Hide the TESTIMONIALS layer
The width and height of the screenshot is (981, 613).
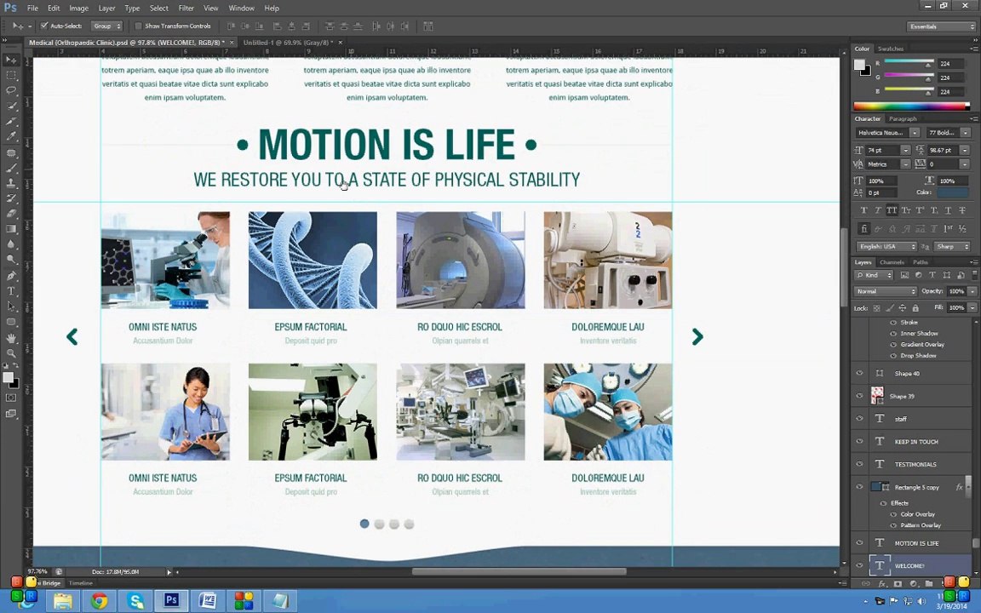pyautogui.click(x=859, y=464)
